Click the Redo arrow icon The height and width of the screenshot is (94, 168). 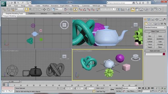tap(23, 3)
